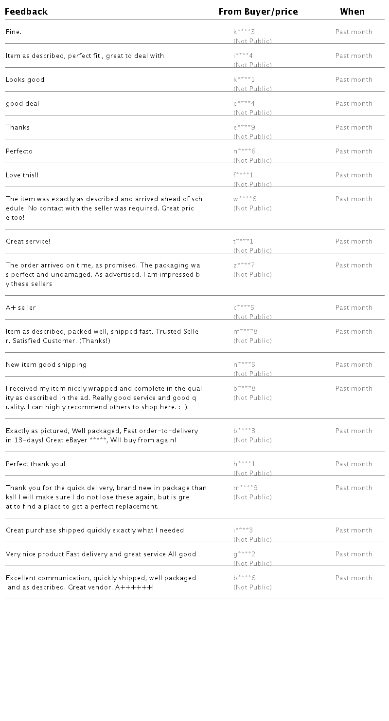Click 'New item good shipping' feedback
Image resolution: width=389 pixels, height=721 pixels.
46,365
